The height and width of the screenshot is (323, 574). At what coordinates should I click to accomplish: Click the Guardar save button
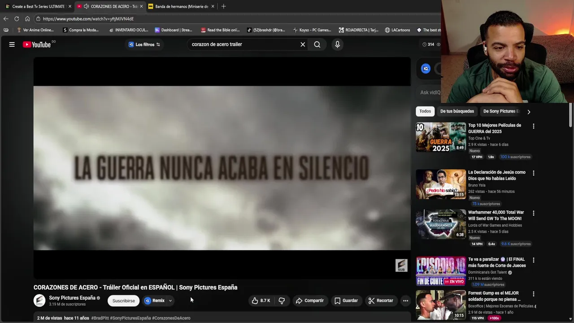(x=346, y=301)
